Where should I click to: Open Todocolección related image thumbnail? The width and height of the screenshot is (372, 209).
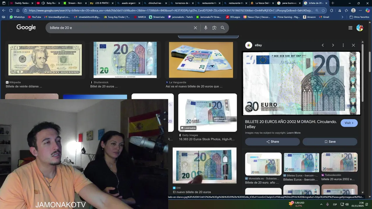[x=339, y=162]
